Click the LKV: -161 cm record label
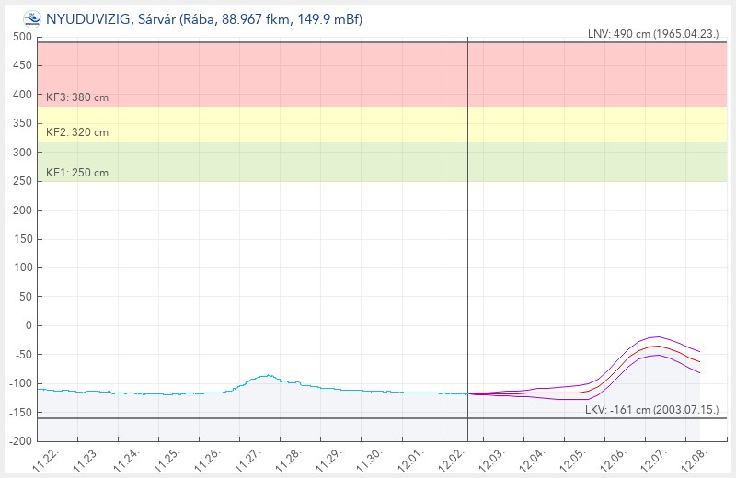The height and width of the screenshot is (478, 736). click(x=652, y=409)
